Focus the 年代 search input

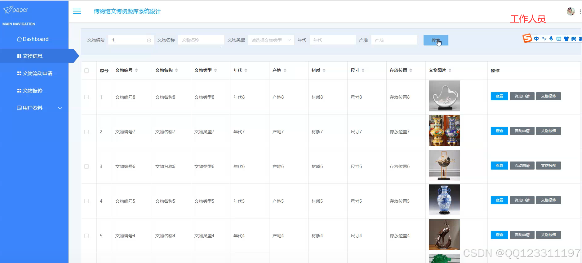(x=332, y=40)
